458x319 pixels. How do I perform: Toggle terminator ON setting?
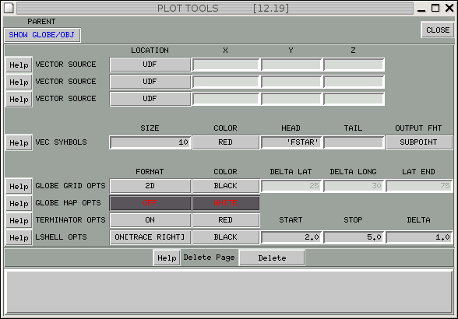[x=150, y=220]
